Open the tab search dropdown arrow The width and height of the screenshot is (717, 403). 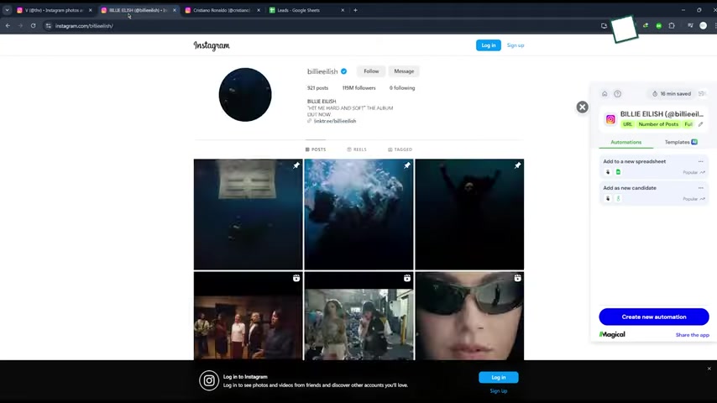[7, 10]
